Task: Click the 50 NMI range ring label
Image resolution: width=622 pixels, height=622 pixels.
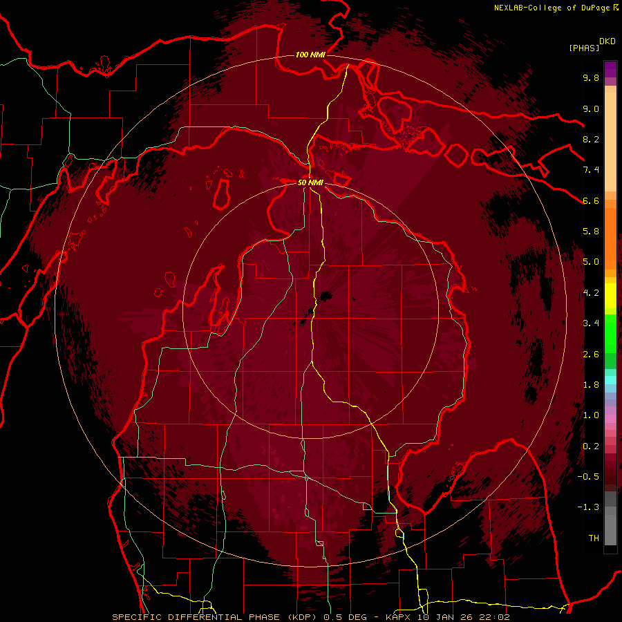Action: pos(310,182)
